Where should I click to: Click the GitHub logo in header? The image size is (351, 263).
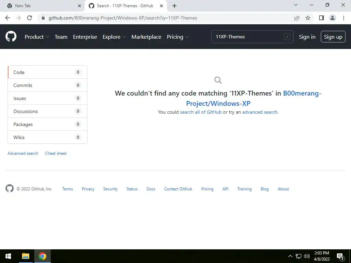point(11,37)
